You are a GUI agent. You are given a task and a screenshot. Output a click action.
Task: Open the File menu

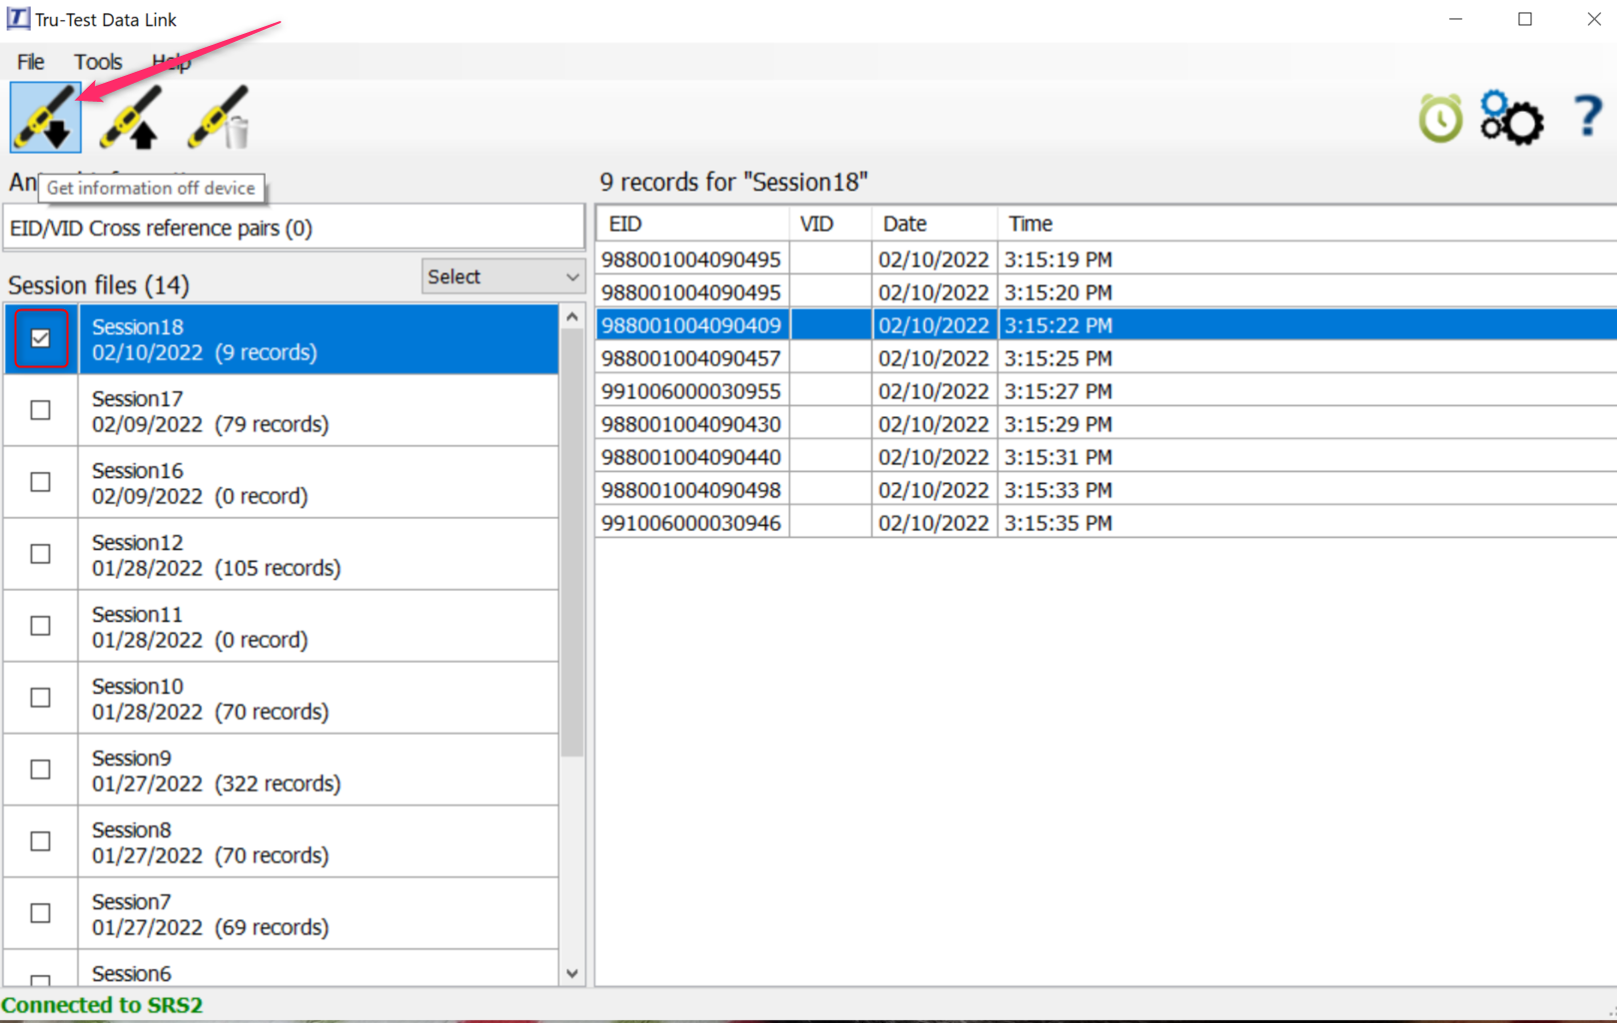pyautogui.click(x=31, y=62)
